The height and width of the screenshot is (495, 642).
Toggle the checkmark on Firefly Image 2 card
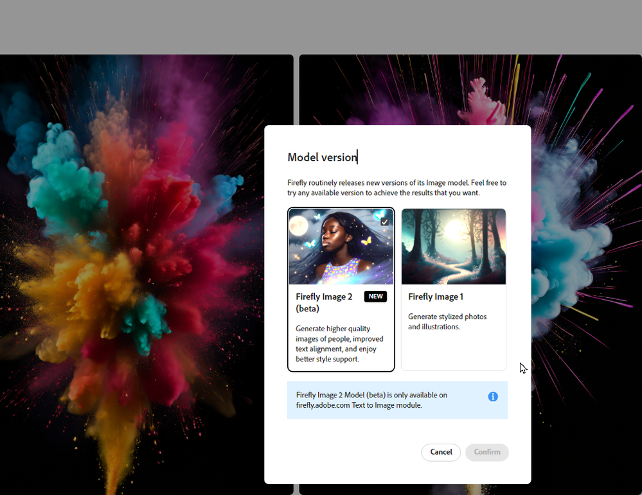384,222
